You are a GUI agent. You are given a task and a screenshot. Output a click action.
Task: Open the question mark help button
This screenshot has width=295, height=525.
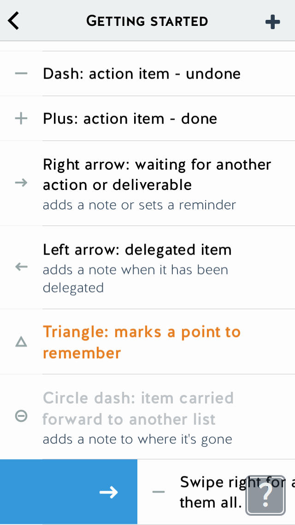coord(265,495)
